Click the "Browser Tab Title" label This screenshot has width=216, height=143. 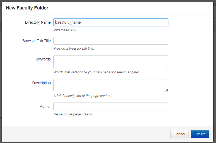36,41
